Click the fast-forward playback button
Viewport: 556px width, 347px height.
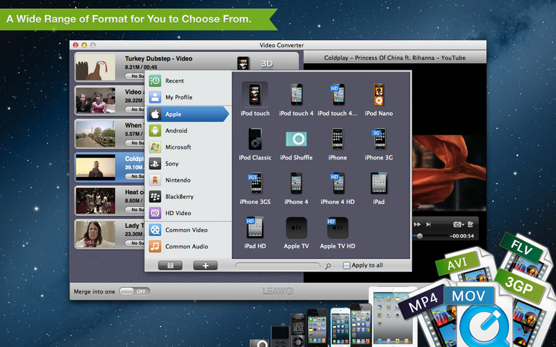click(x=418, y=224)
